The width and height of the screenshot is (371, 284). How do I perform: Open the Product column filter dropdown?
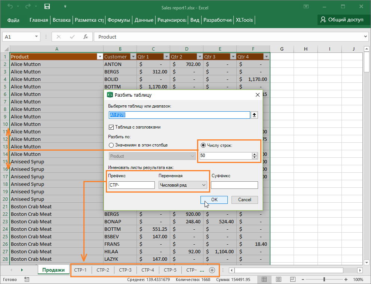[99, 57]
